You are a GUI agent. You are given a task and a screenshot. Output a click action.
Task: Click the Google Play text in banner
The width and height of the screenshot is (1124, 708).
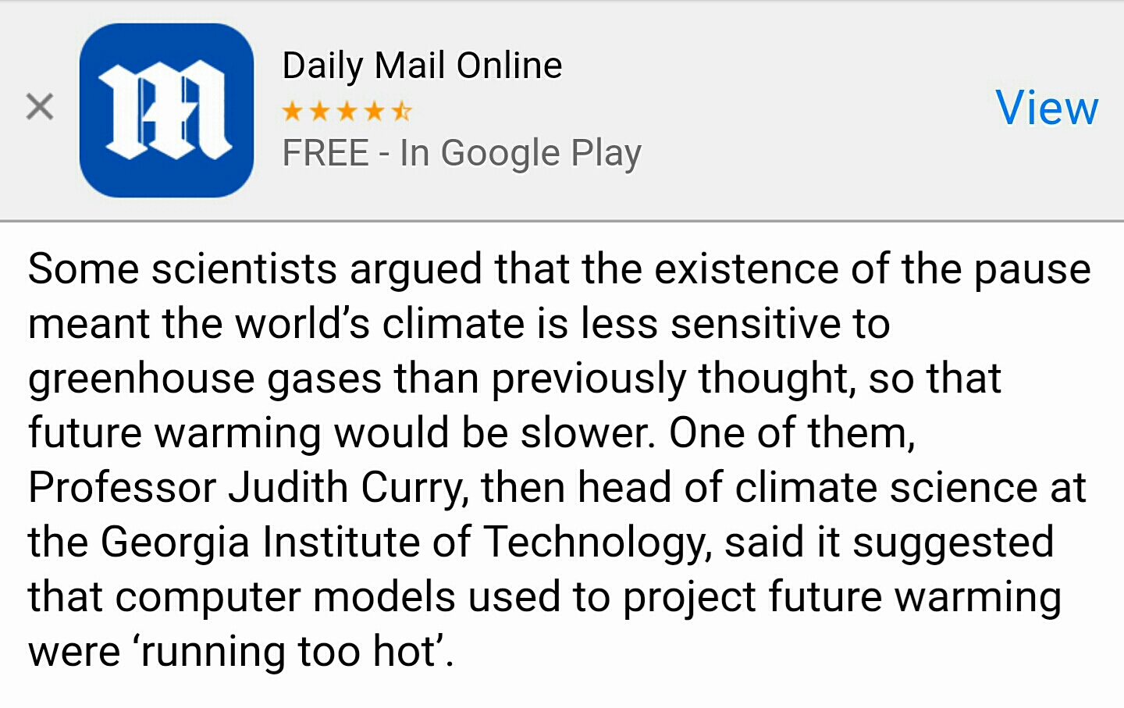(540, 153)
